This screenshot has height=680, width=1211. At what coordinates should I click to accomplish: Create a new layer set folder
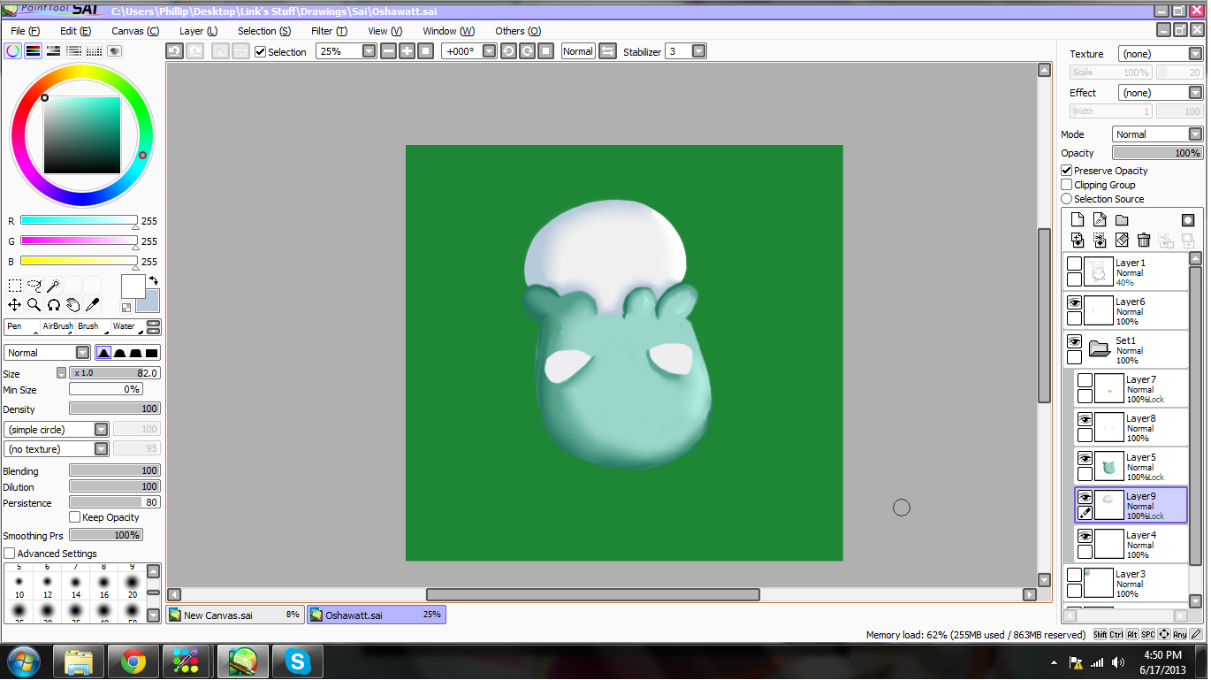(x=1122, y=220)
